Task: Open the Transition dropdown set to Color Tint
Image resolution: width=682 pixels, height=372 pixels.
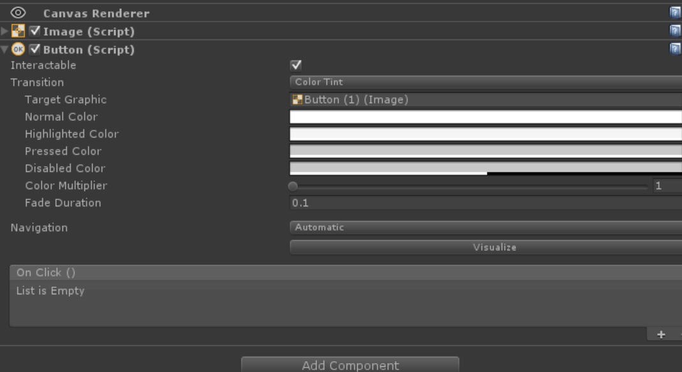Action: click(x=486, y=82)
